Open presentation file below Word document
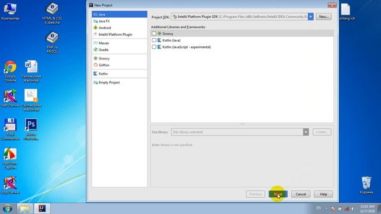Screen dimensions: 381x214 (32, 100)
